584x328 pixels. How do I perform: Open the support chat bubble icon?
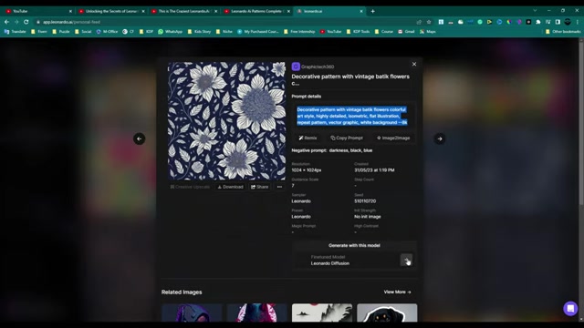click(x=570, y=308)
